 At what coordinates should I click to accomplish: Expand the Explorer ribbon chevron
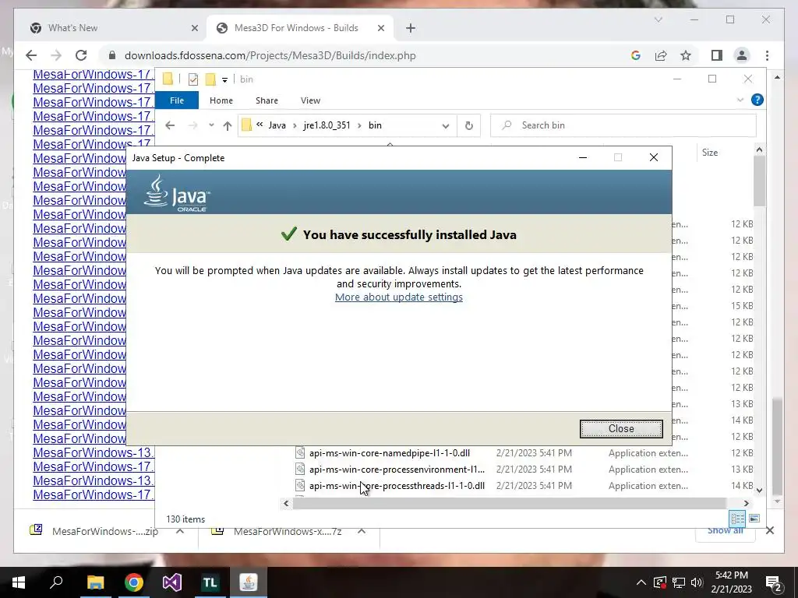(740, 100)
